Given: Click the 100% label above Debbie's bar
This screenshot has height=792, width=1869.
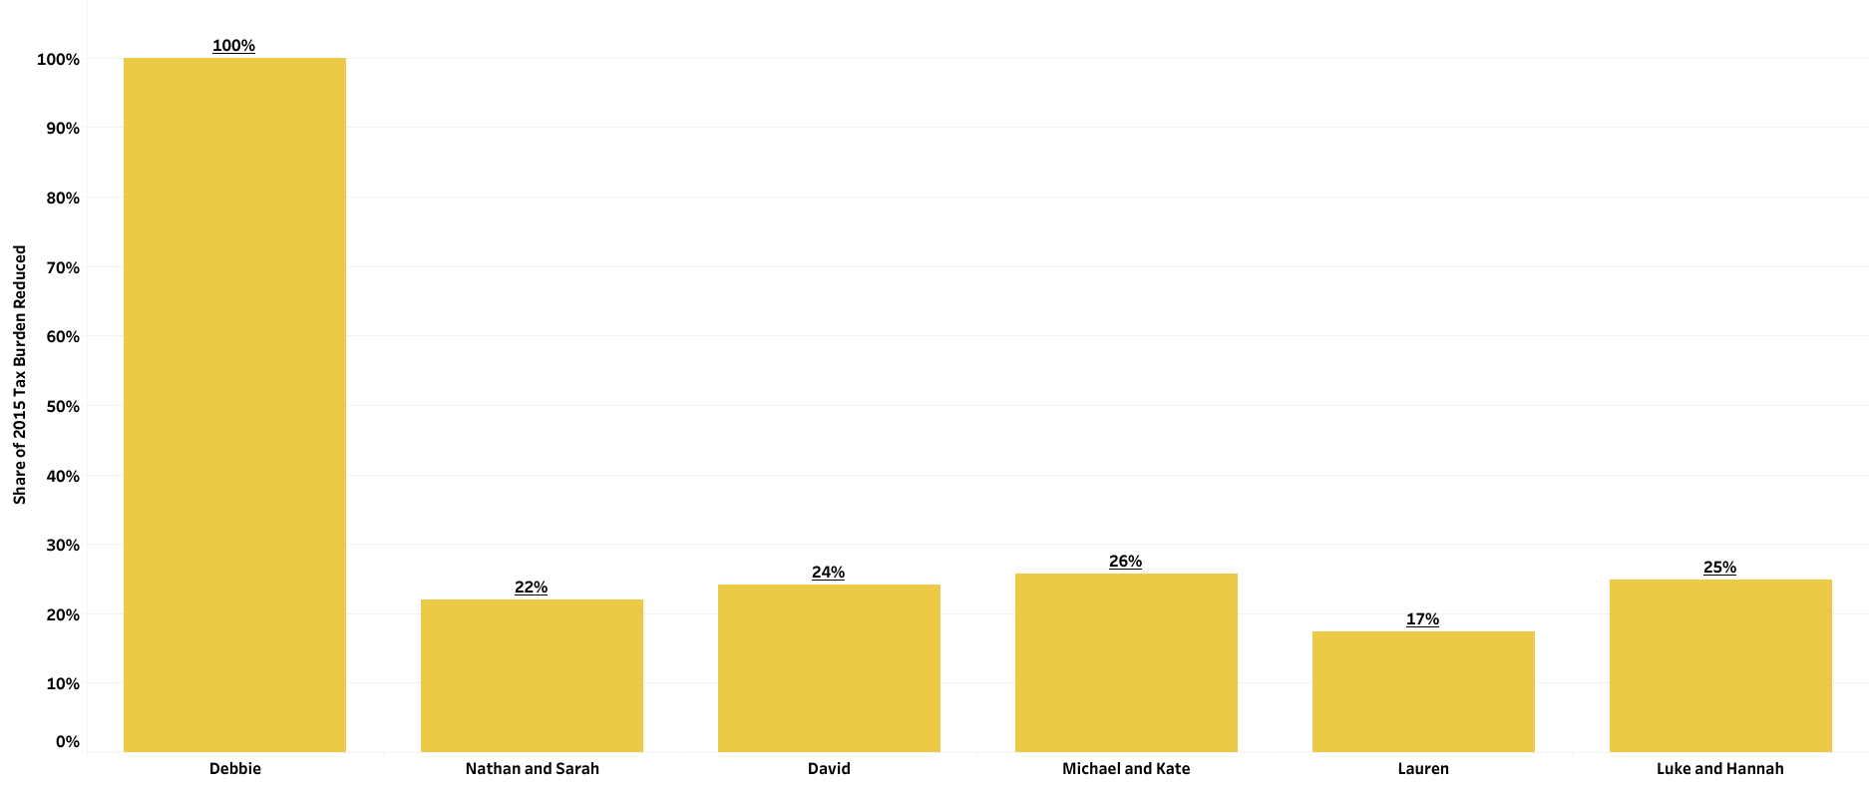Looking at the screenshot, I should point(234,46).
